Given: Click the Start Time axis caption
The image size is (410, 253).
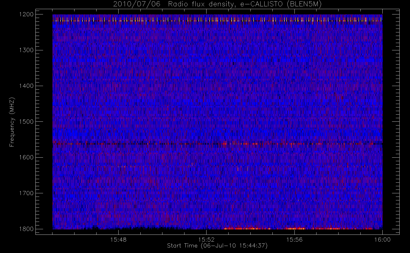Looking at the screenshot, I should pyautogui.click(x=217, y=246).
